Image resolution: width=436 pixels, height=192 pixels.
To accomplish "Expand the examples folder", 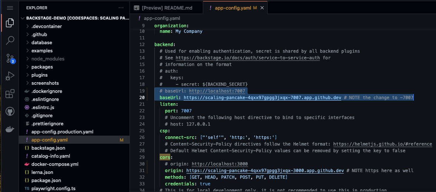I will 74,51.
